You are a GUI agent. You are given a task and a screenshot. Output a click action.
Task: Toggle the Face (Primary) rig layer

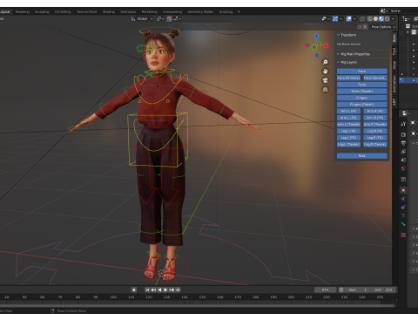[x=348, y=78]
